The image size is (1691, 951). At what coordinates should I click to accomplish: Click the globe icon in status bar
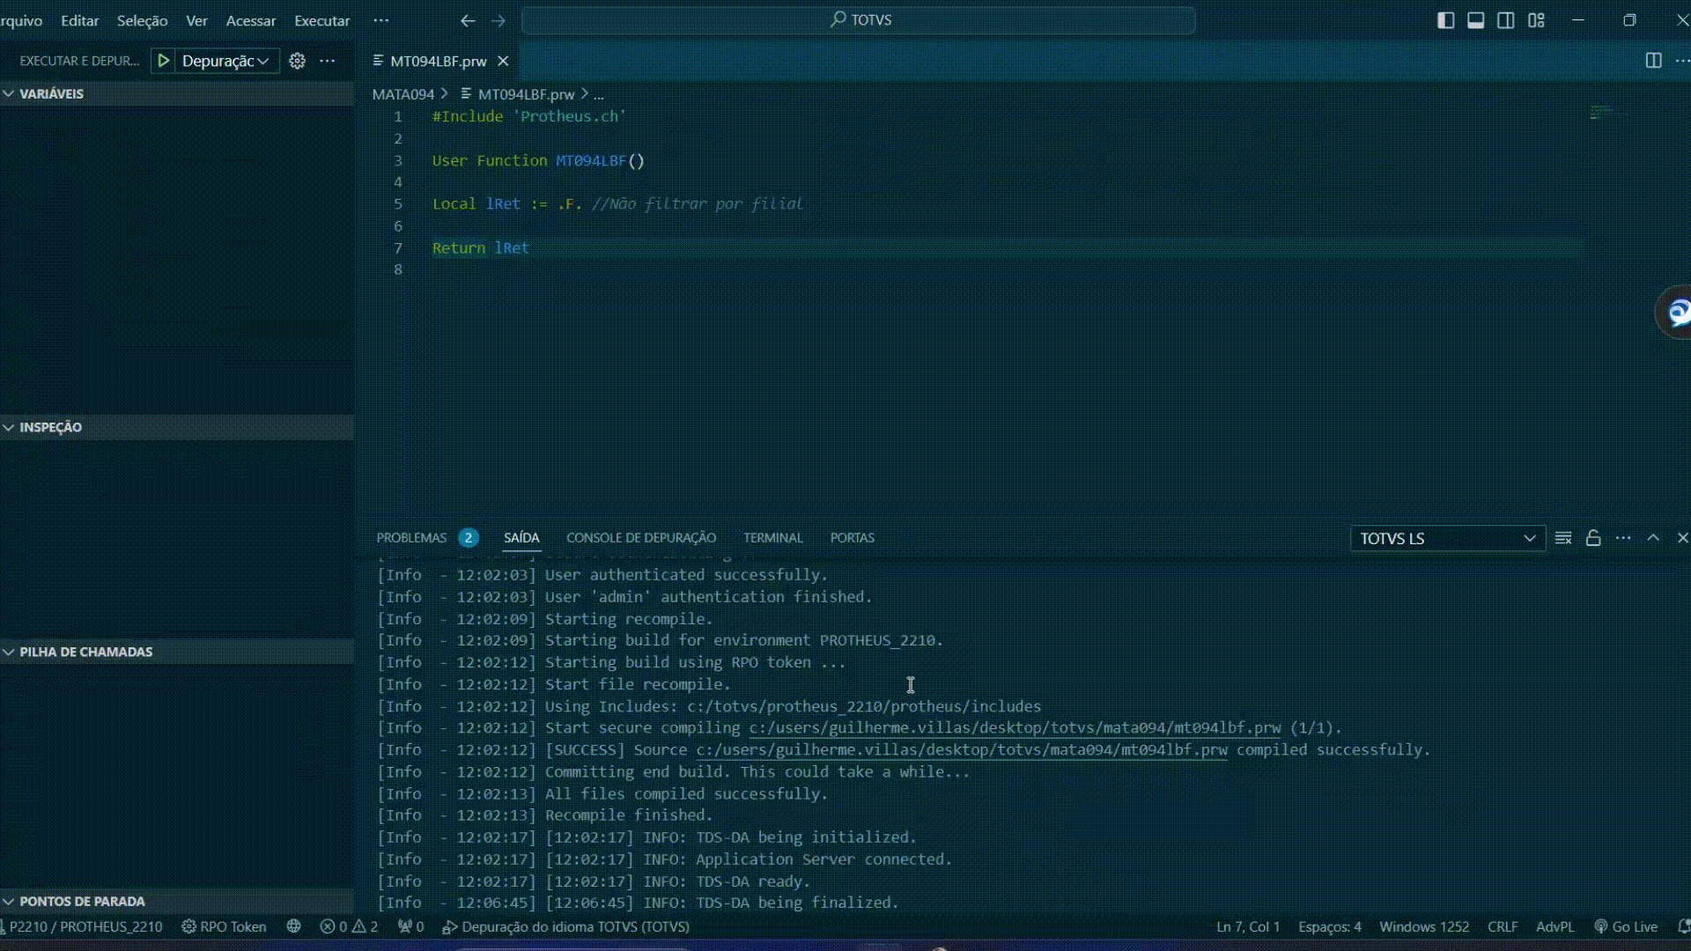point(294,926)
